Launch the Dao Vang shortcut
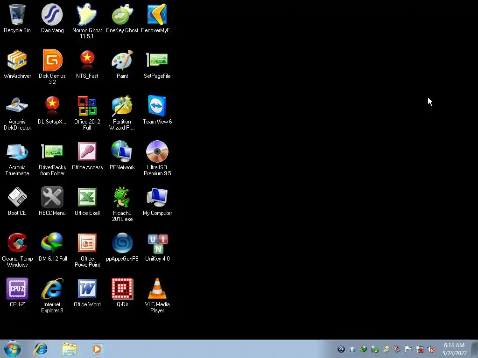The height and width of the screenshot is (358, 478). [52, 18]
